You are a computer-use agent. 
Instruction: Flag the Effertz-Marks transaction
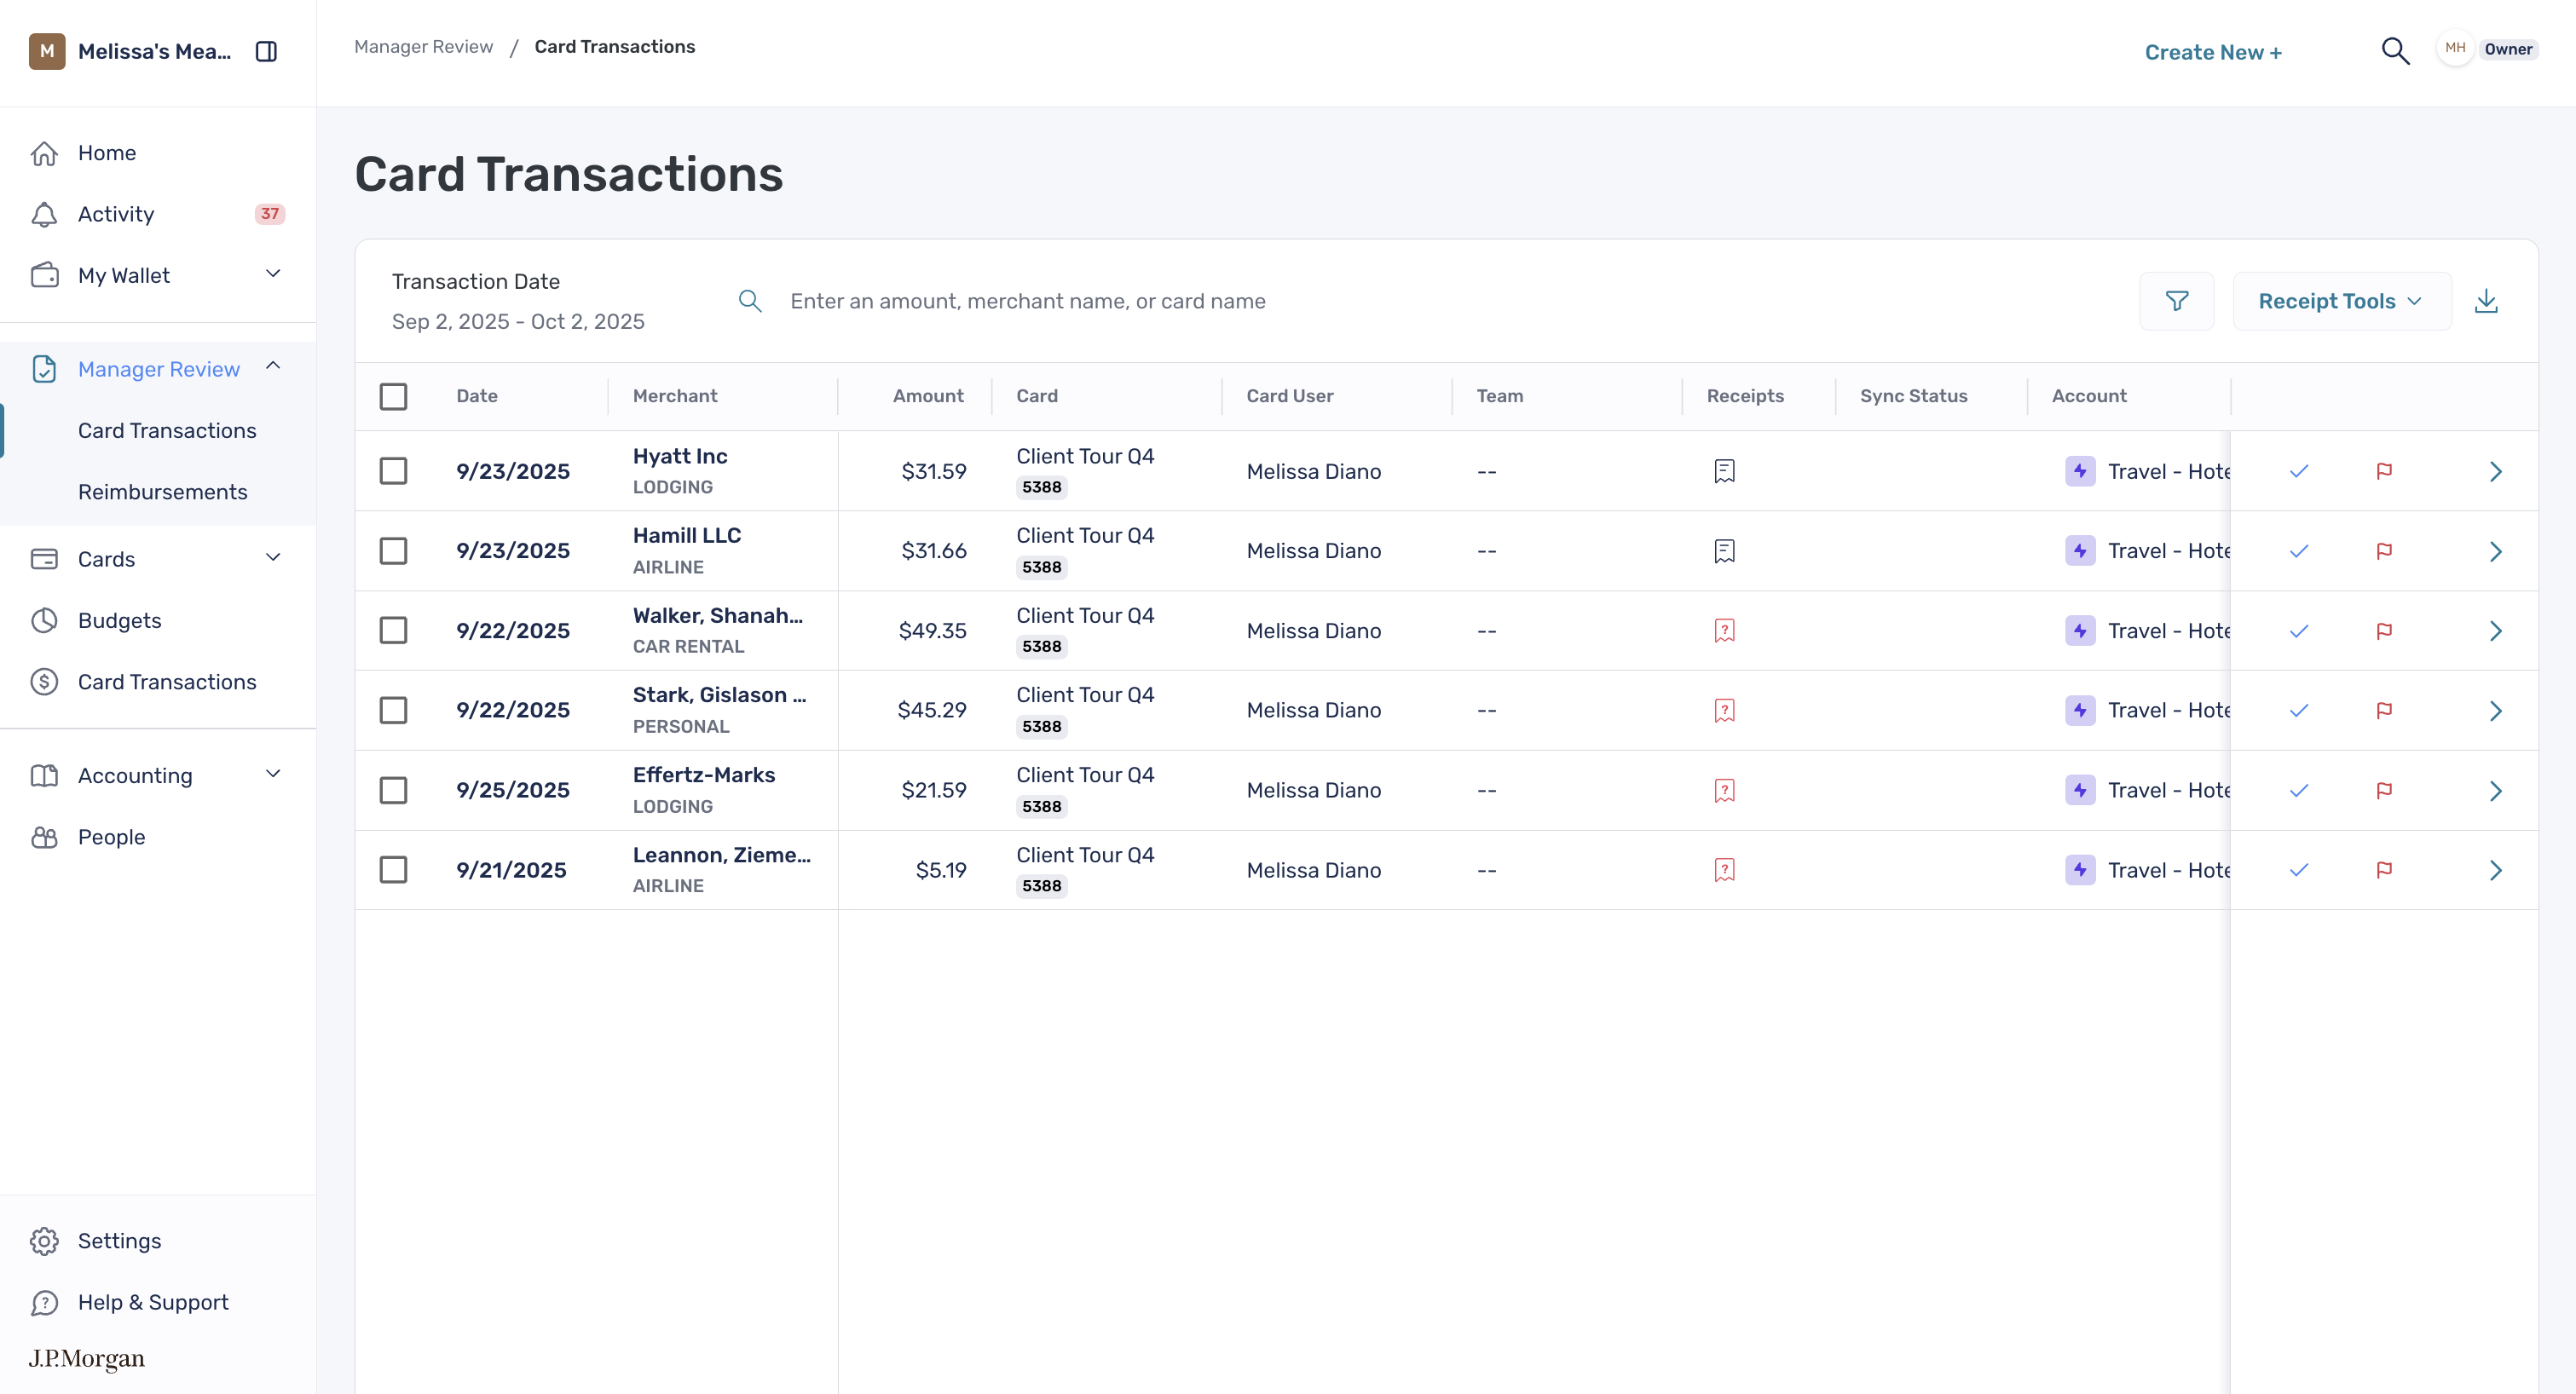tap(2384, 791)
